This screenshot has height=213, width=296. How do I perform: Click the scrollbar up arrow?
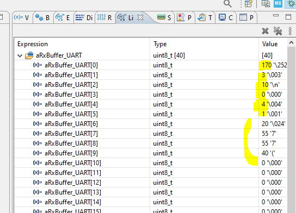291,43
